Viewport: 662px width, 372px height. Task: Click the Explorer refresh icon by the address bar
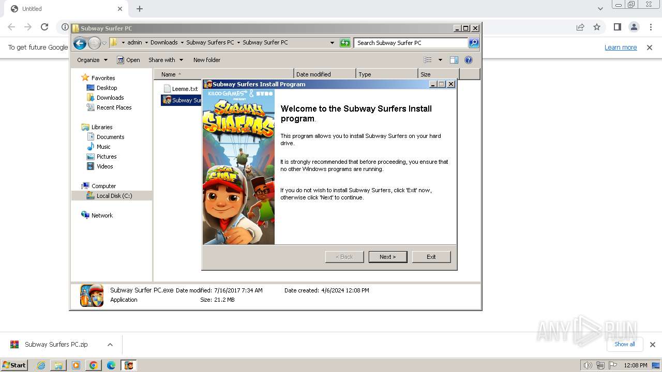(345, 43)
